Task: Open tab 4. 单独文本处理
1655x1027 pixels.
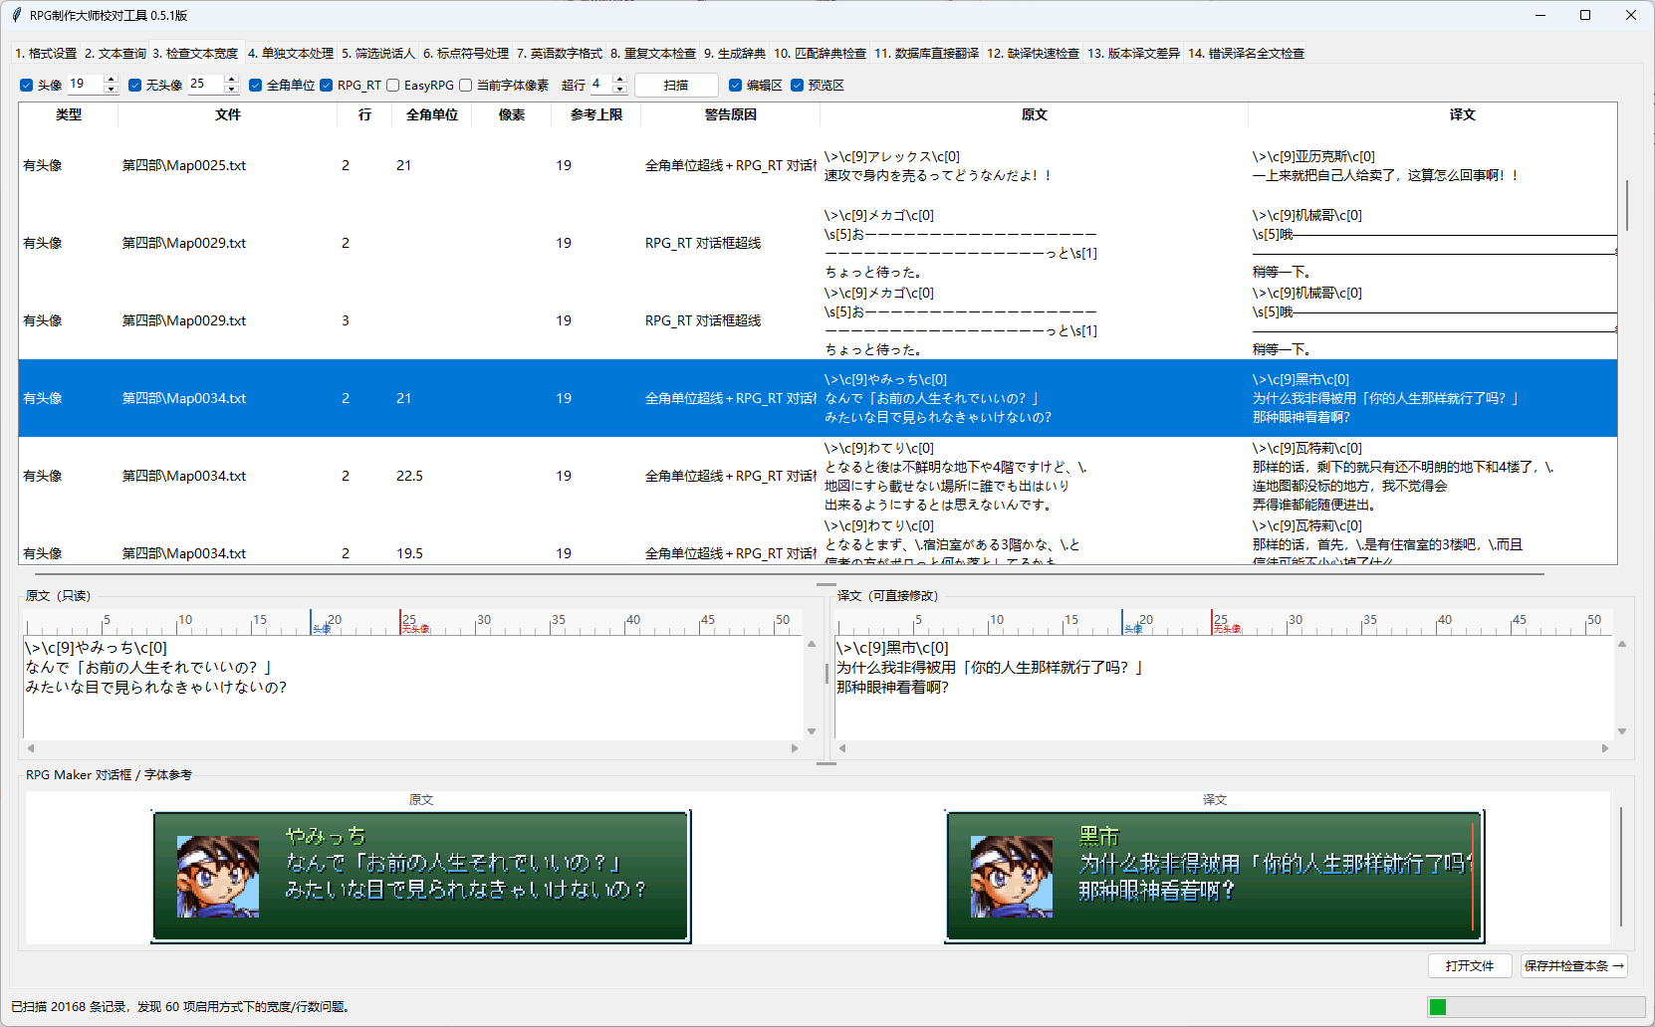Action: coord(291,54)
